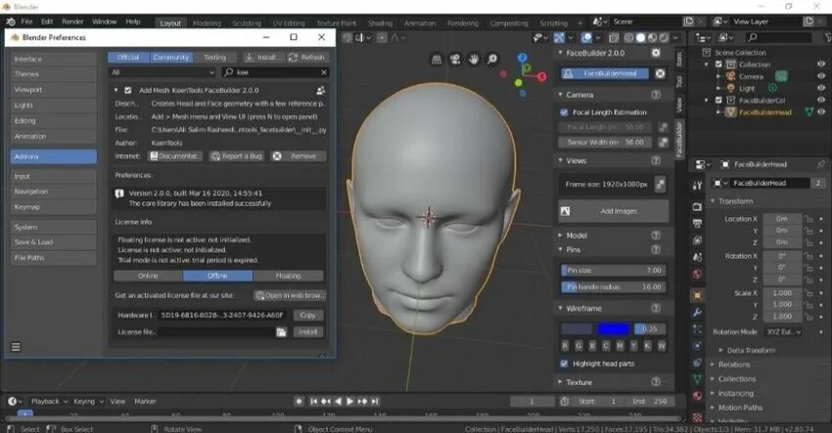Click Open in web browser button
Screen dimensions: 832x433
[290, 295]
